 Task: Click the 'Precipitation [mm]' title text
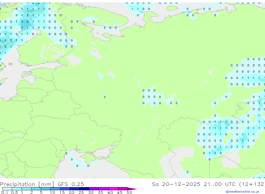[x=27, y=184]
